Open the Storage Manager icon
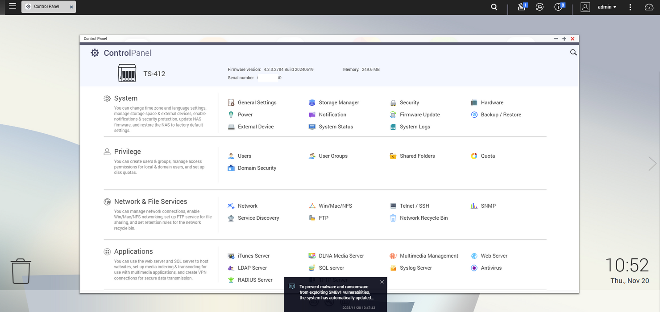Image resolution: width=660 pixels, height=312 pixels. pos(312,103)
